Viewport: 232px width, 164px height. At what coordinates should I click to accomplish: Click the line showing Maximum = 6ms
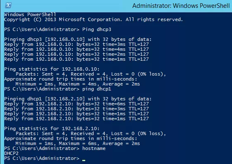click(x=78, y=143)
